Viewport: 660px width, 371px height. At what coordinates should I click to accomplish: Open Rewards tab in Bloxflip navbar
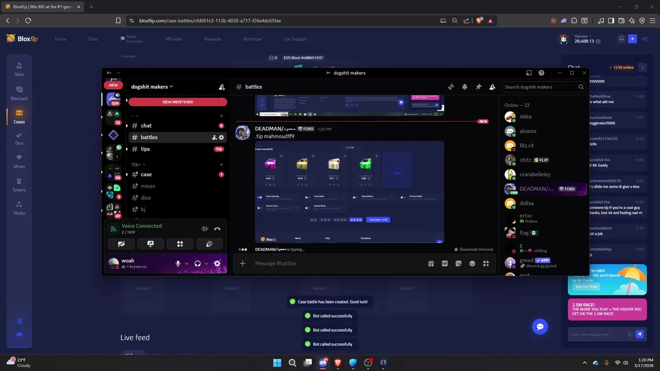[212, 39]
